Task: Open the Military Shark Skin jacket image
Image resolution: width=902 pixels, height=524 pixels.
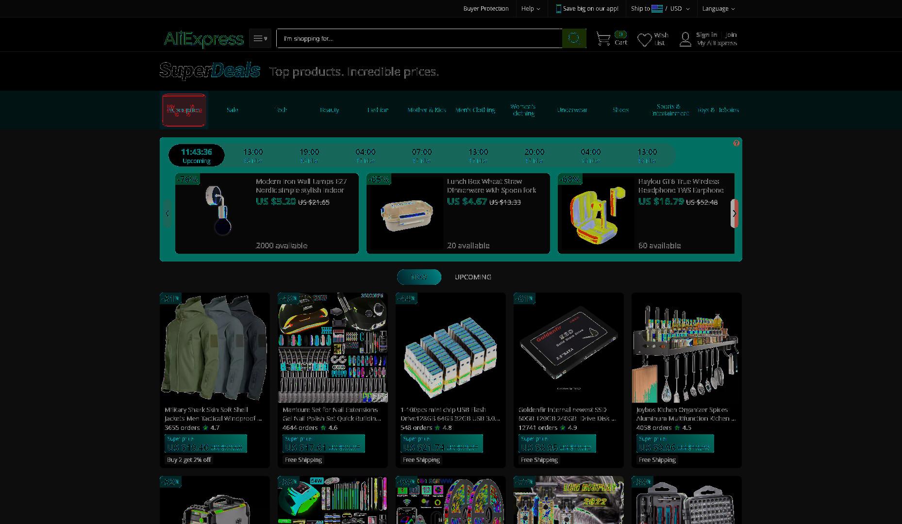Action: pos(215,347)
